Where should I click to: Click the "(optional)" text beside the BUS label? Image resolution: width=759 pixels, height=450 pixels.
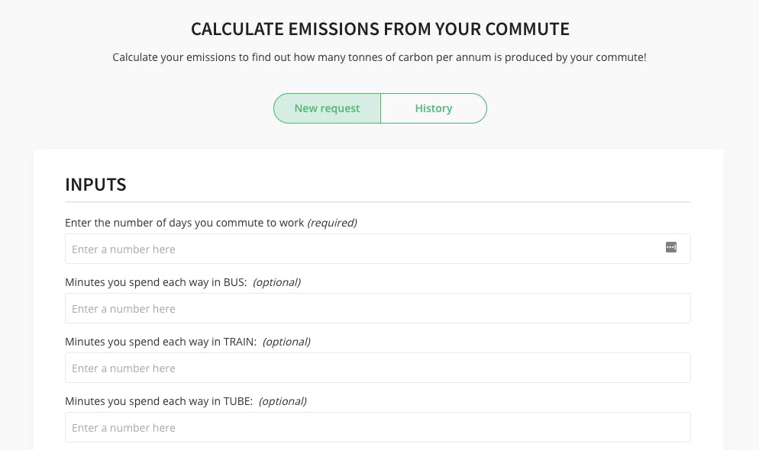(276, 282)
